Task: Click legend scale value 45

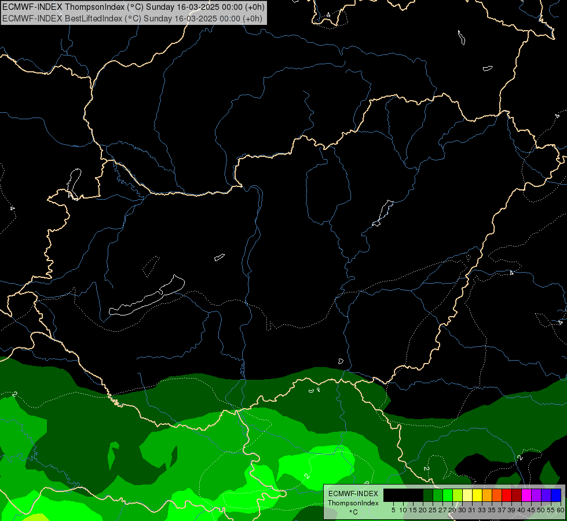Action: click(x=531, y=510)
